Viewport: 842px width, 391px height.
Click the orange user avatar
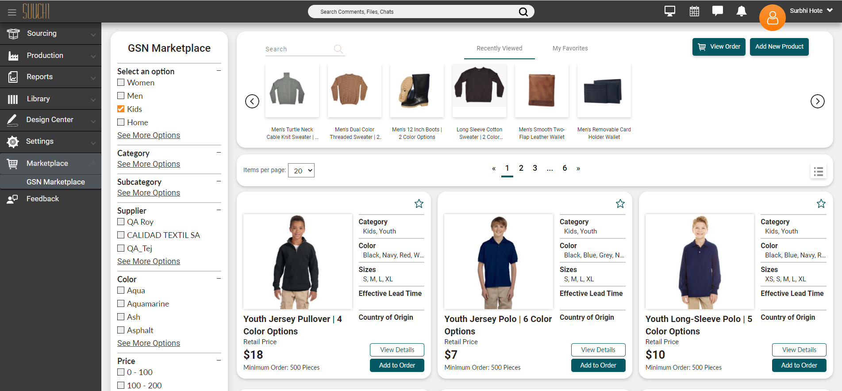coord(773,18)
